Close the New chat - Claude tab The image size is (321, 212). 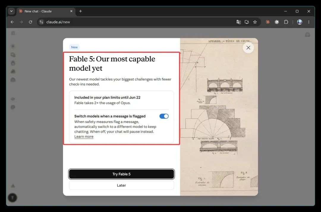(71, 11)
